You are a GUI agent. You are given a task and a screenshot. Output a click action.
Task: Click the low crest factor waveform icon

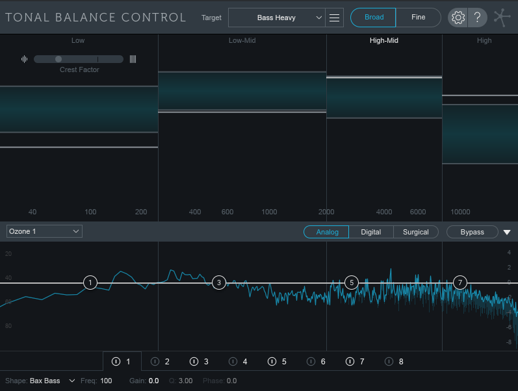(24, 59)
